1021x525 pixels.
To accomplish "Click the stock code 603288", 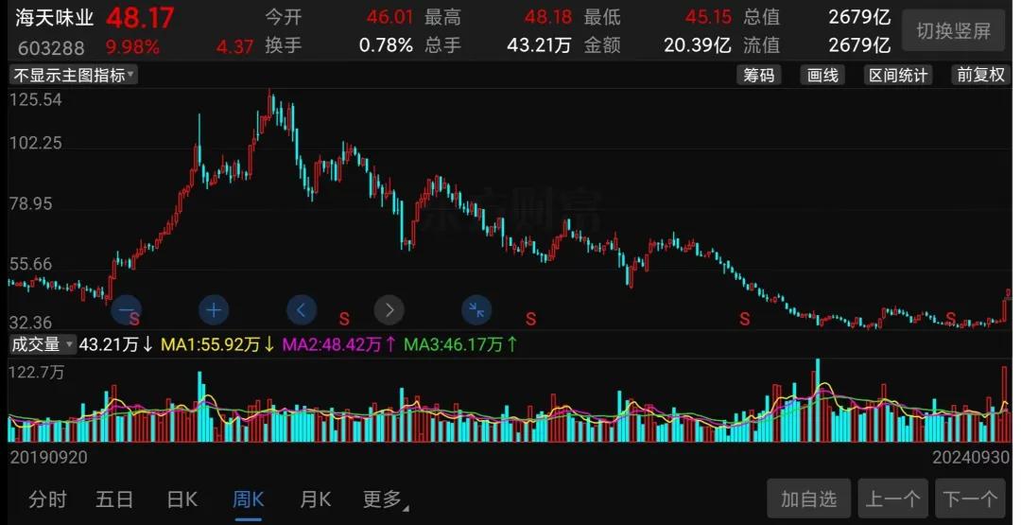I will point(51,47).
